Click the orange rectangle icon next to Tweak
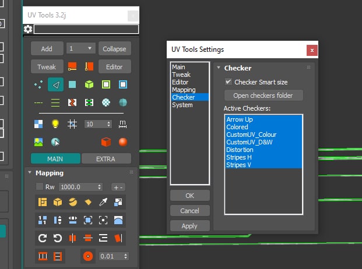Screen dimensions: 362x269 (72, 66)
